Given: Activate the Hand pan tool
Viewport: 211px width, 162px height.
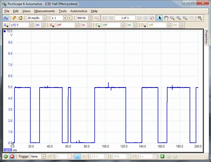Looking at the screenshot, I should point(166,18).
